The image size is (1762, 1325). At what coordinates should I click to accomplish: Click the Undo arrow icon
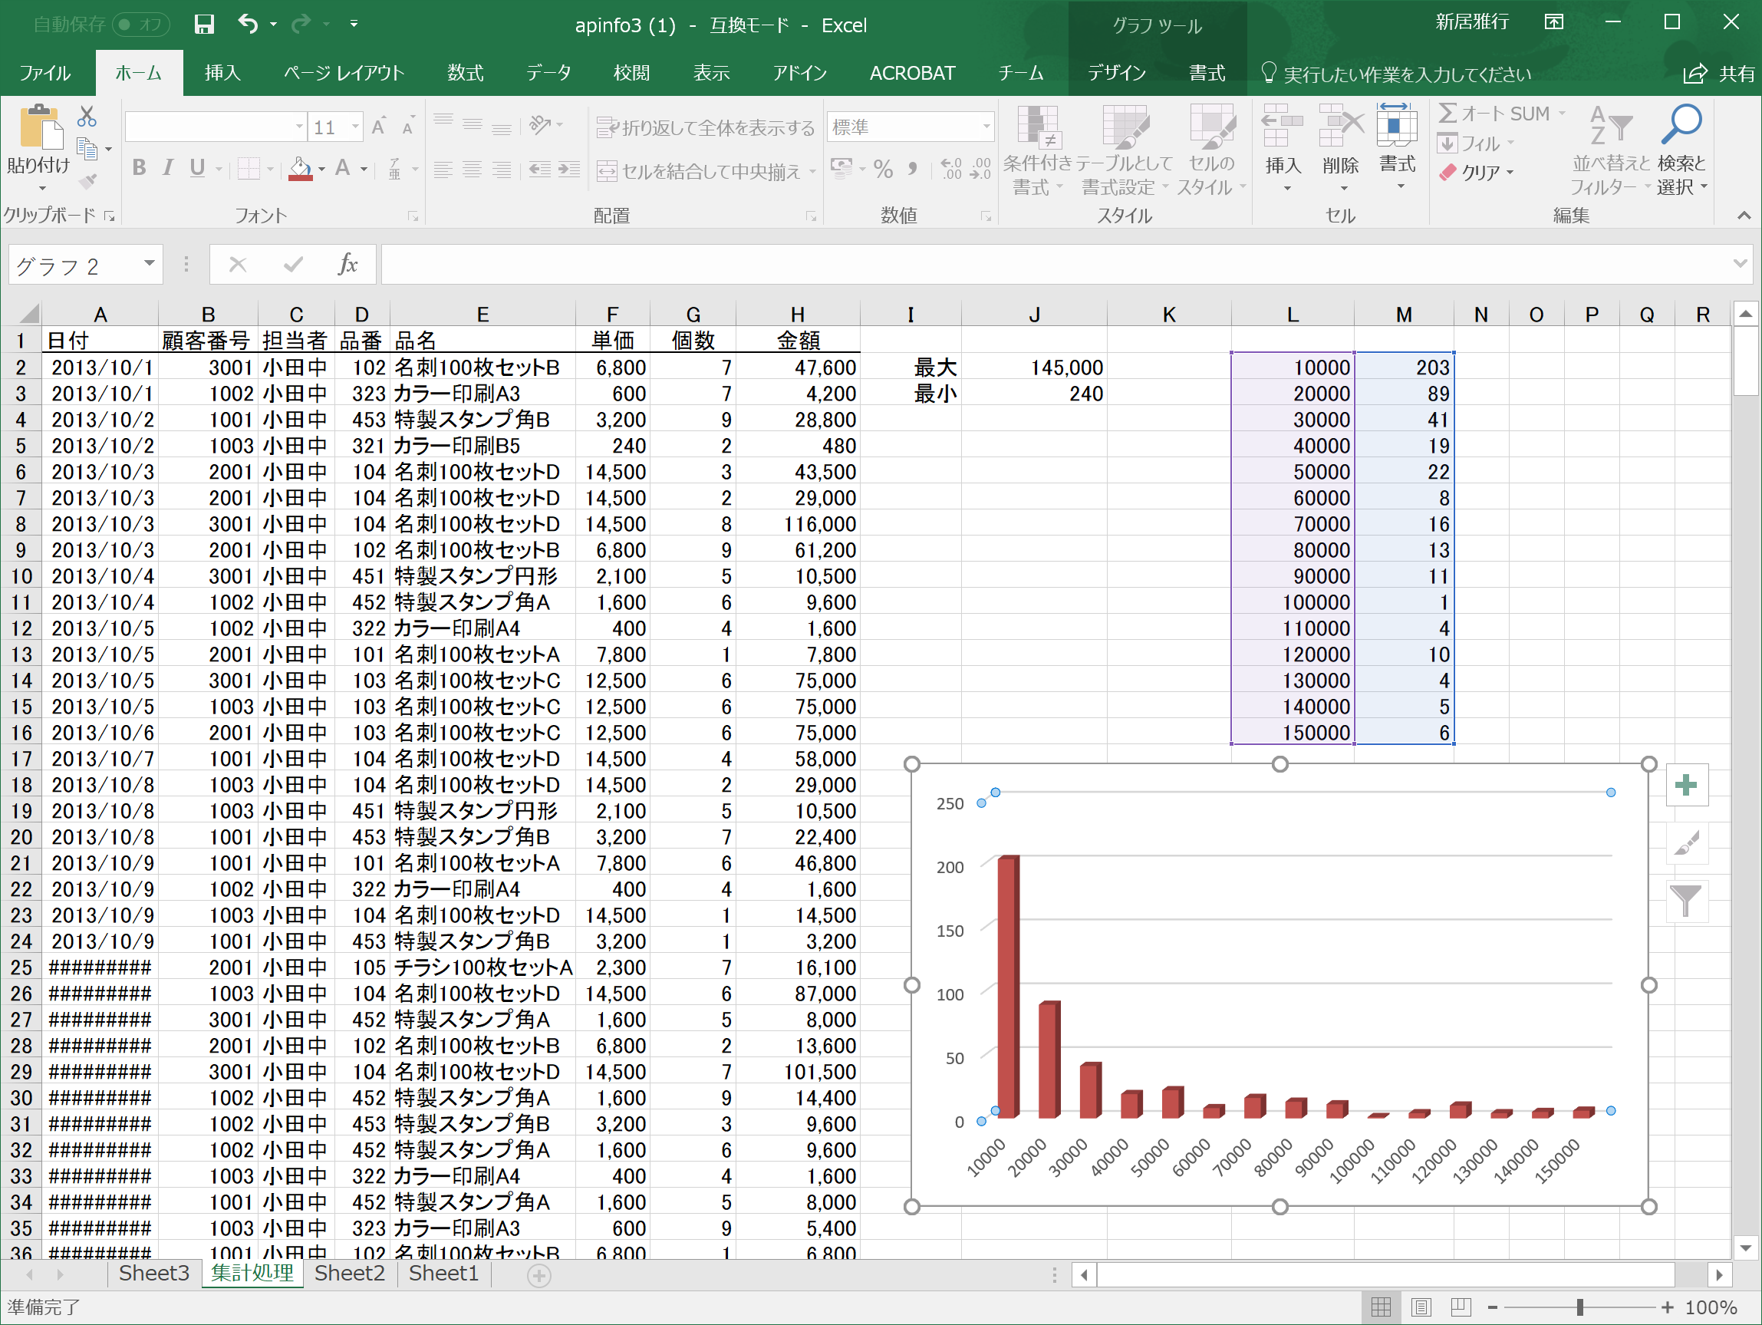click(x=248, y=24)
